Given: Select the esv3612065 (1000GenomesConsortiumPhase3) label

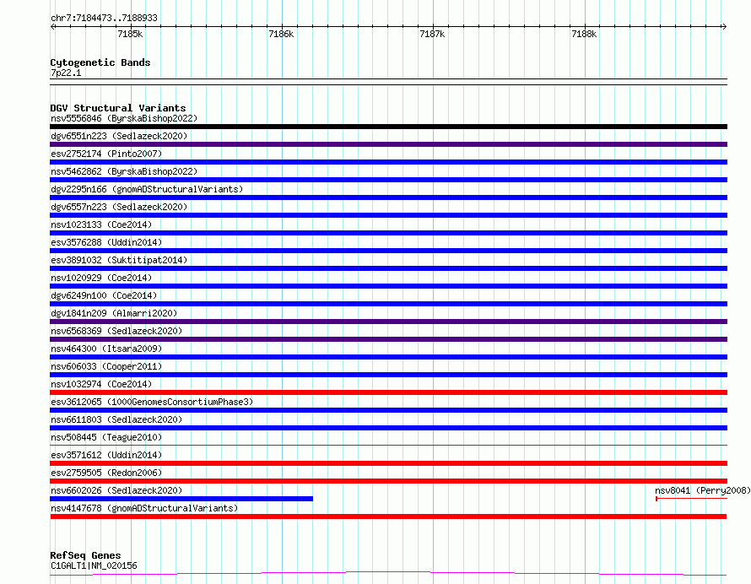Looking at the screenshot, I should click(x=152, y=402).
